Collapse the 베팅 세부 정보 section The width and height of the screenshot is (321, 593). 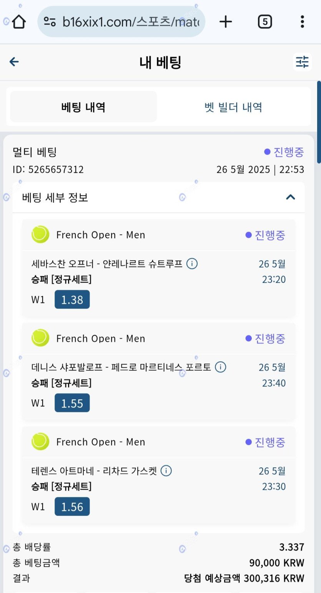click(x=291, y=198)
